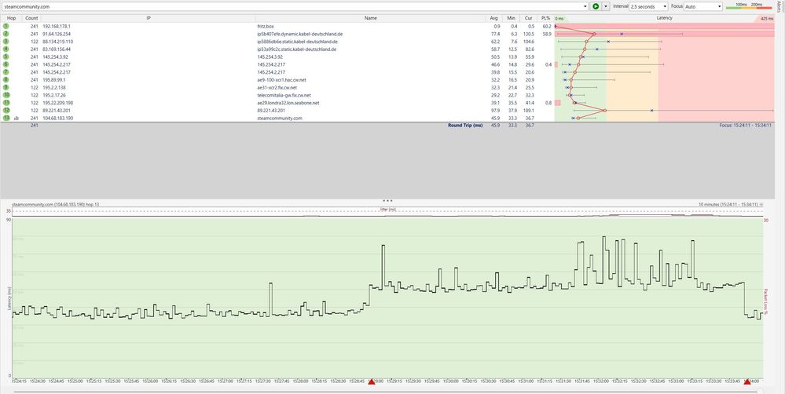This screenshot has height=394, width=785.
Task: Select IP address 192.168.178.1
Action: 57,26
